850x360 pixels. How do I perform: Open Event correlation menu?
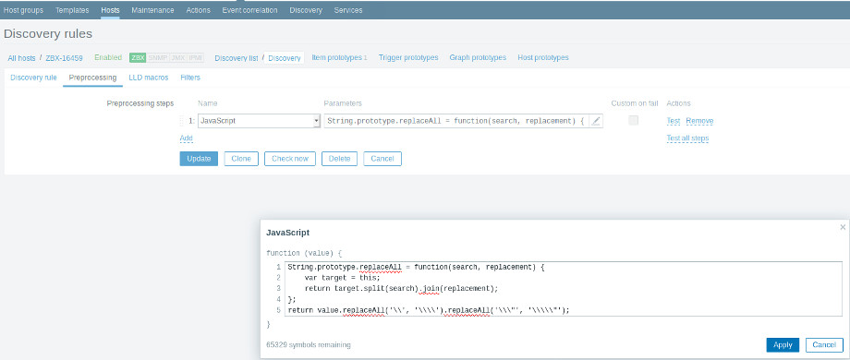coord(249,10)
